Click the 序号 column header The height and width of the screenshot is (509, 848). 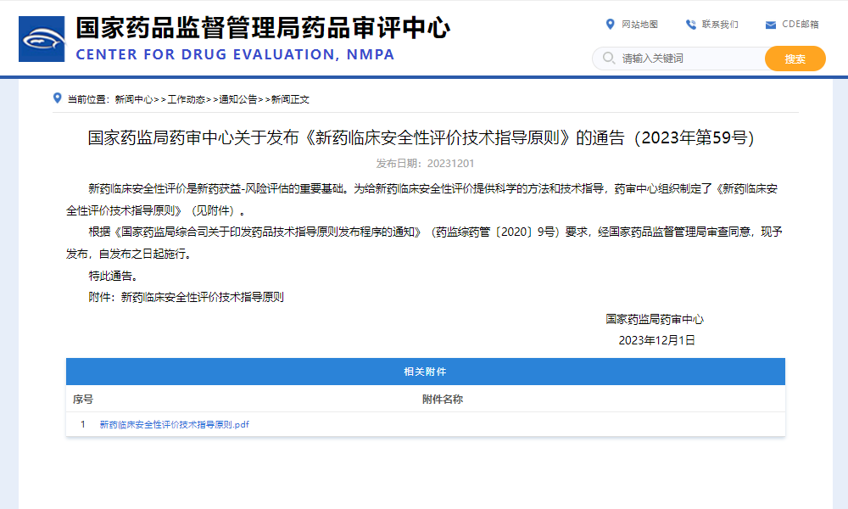(83, 400)
